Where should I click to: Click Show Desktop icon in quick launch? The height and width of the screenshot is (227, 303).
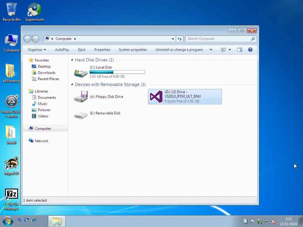(20, 220)
